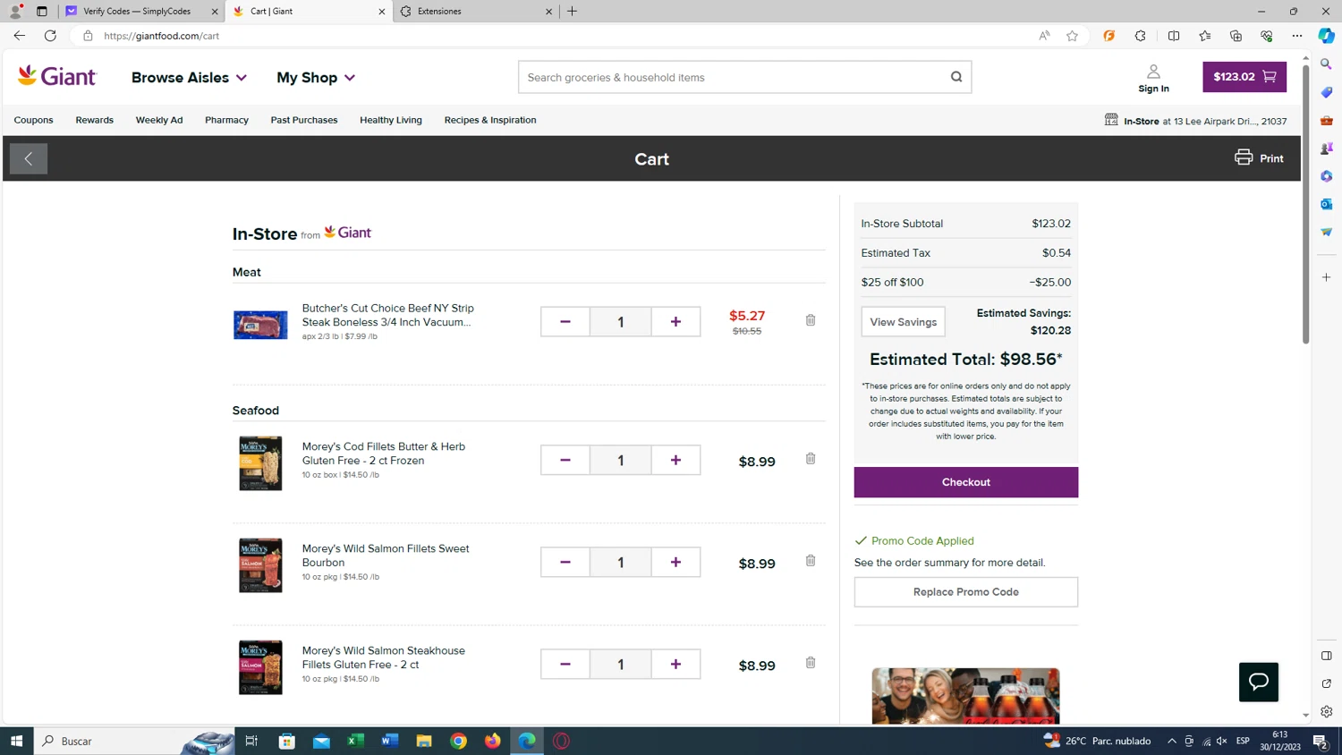Click the Giant logo in header
Screen dimensions: 1342x755
(56, 77)
